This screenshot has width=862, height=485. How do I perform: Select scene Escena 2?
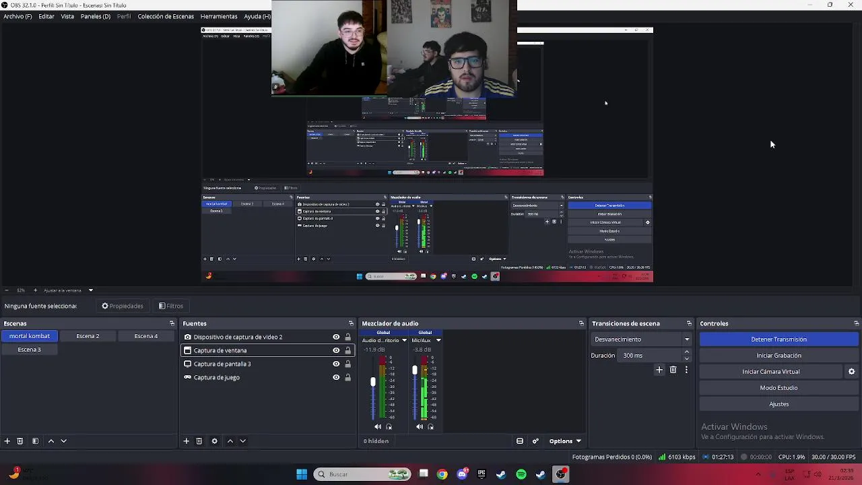pos(88,336)
